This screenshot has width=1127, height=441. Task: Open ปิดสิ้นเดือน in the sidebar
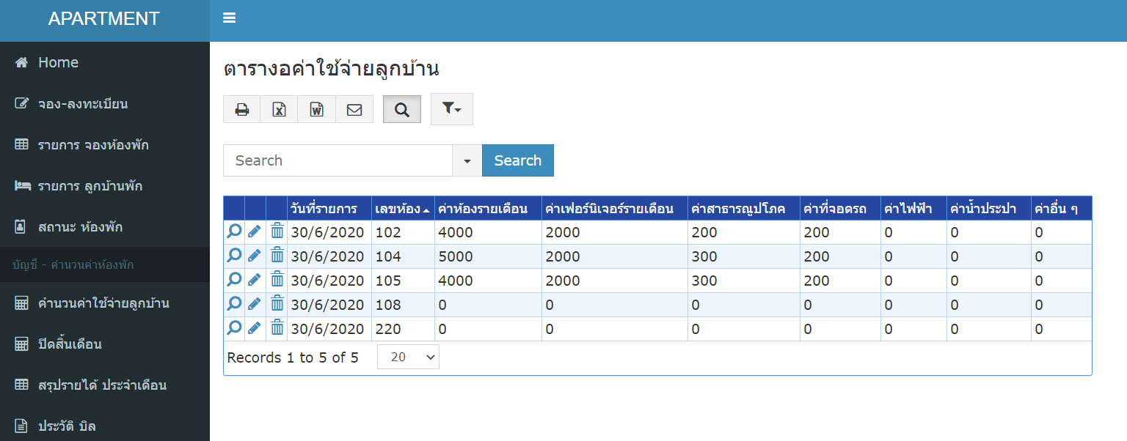coord(70,344)
